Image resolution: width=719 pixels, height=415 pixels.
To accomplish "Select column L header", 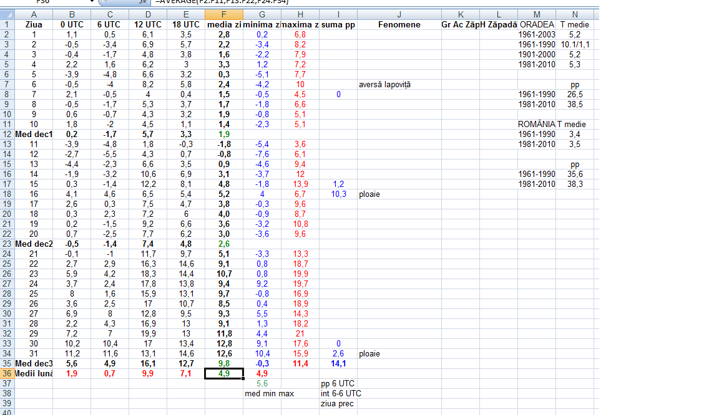I will pyautogui.click(x=499, y=15).
